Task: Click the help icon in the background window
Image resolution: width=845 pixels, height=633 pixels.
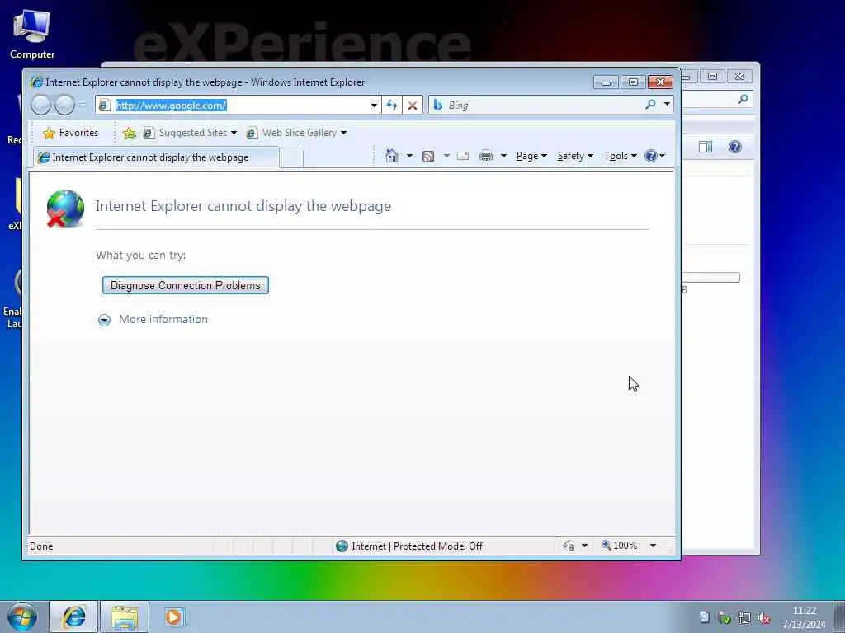Action: click(735, 147)
